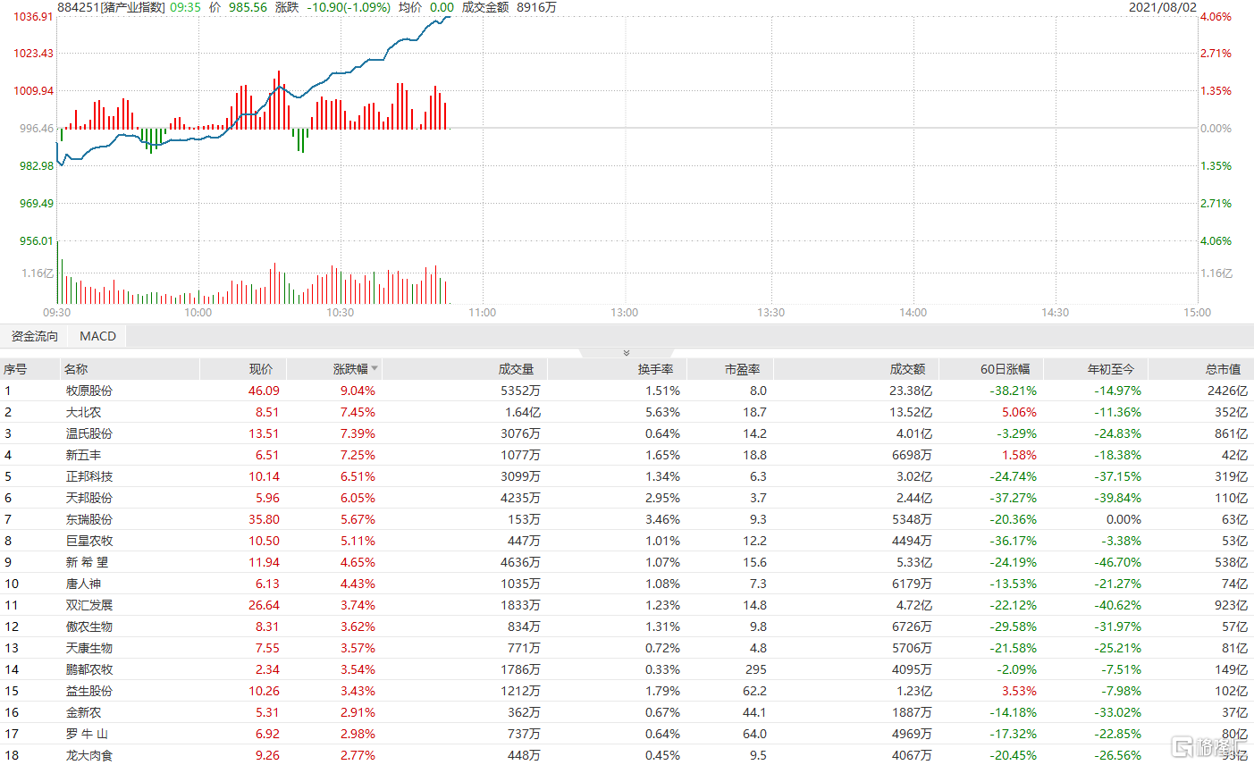
Task: Click 大北农 60-day gain 5.06%
Action: point(1019,412)
